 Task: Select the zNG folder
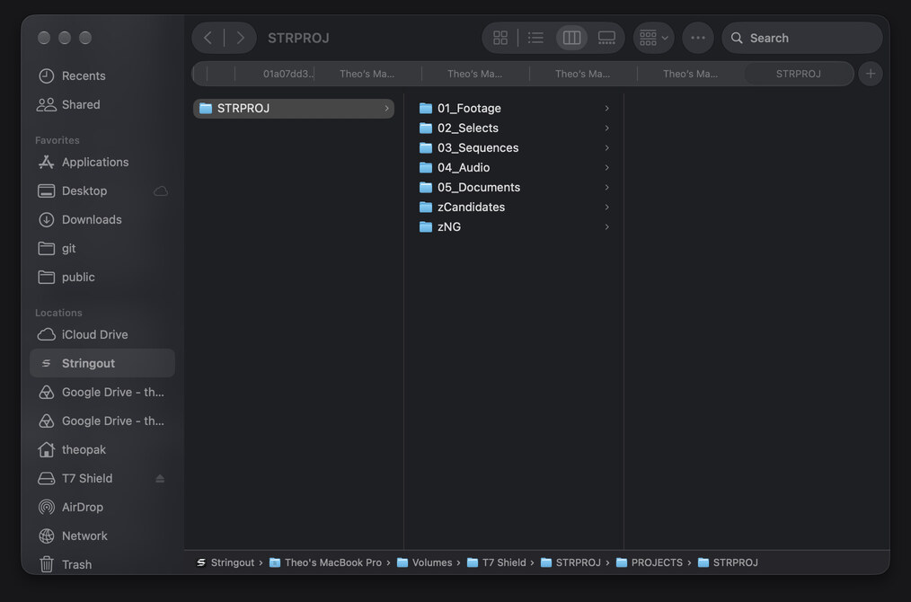pos(514,227)
